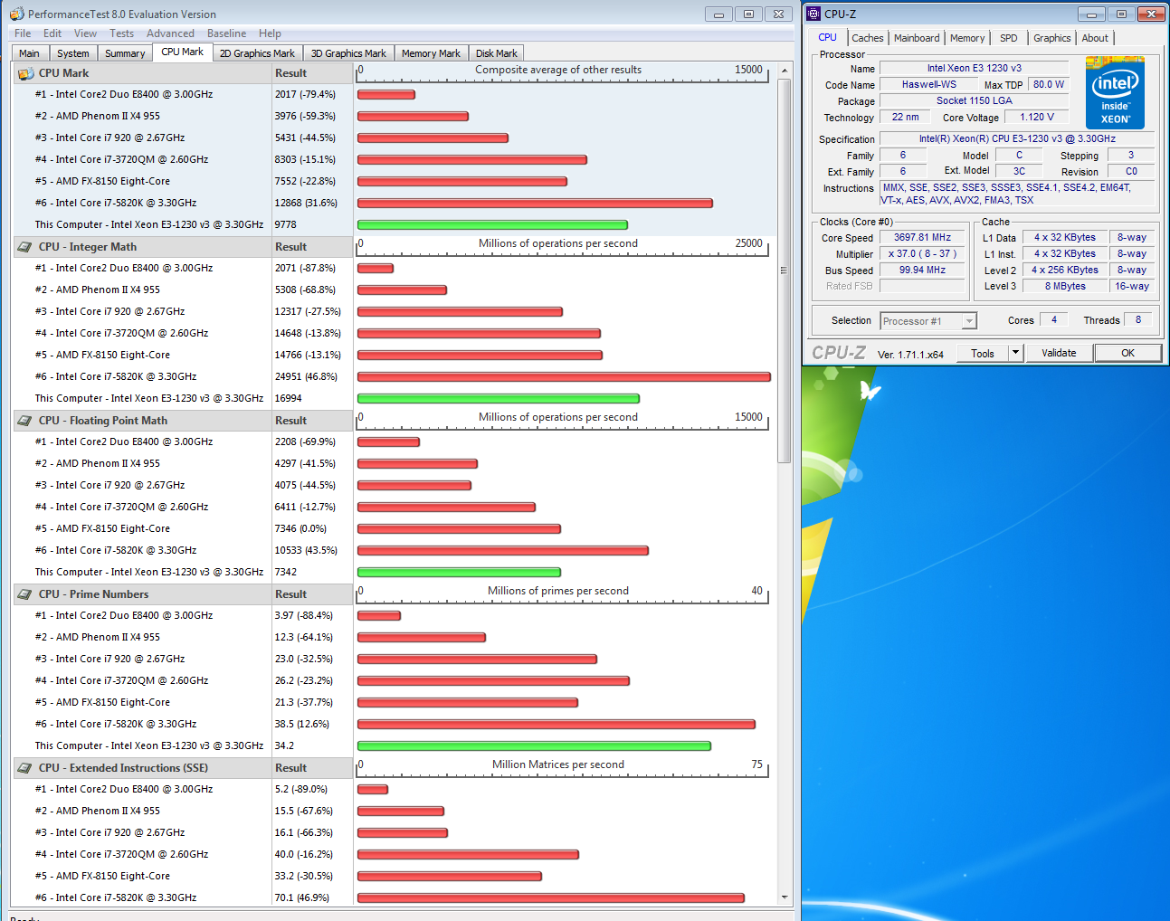Open the Help menu
Screen dimensions: 1170x921
coord(270,33)
